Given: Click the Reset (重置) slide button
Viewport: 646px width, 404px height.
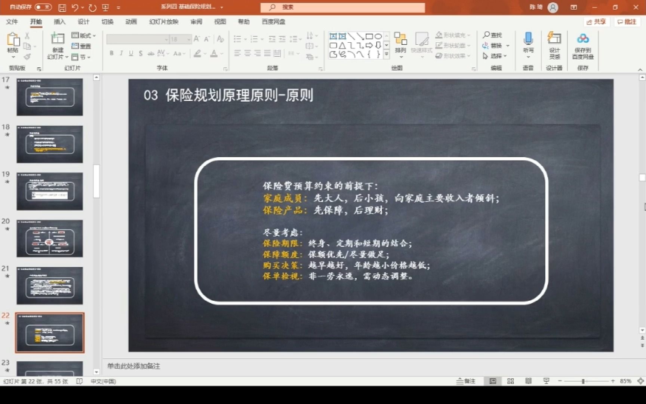Looking at the screenshot, I should click(81, 46).
